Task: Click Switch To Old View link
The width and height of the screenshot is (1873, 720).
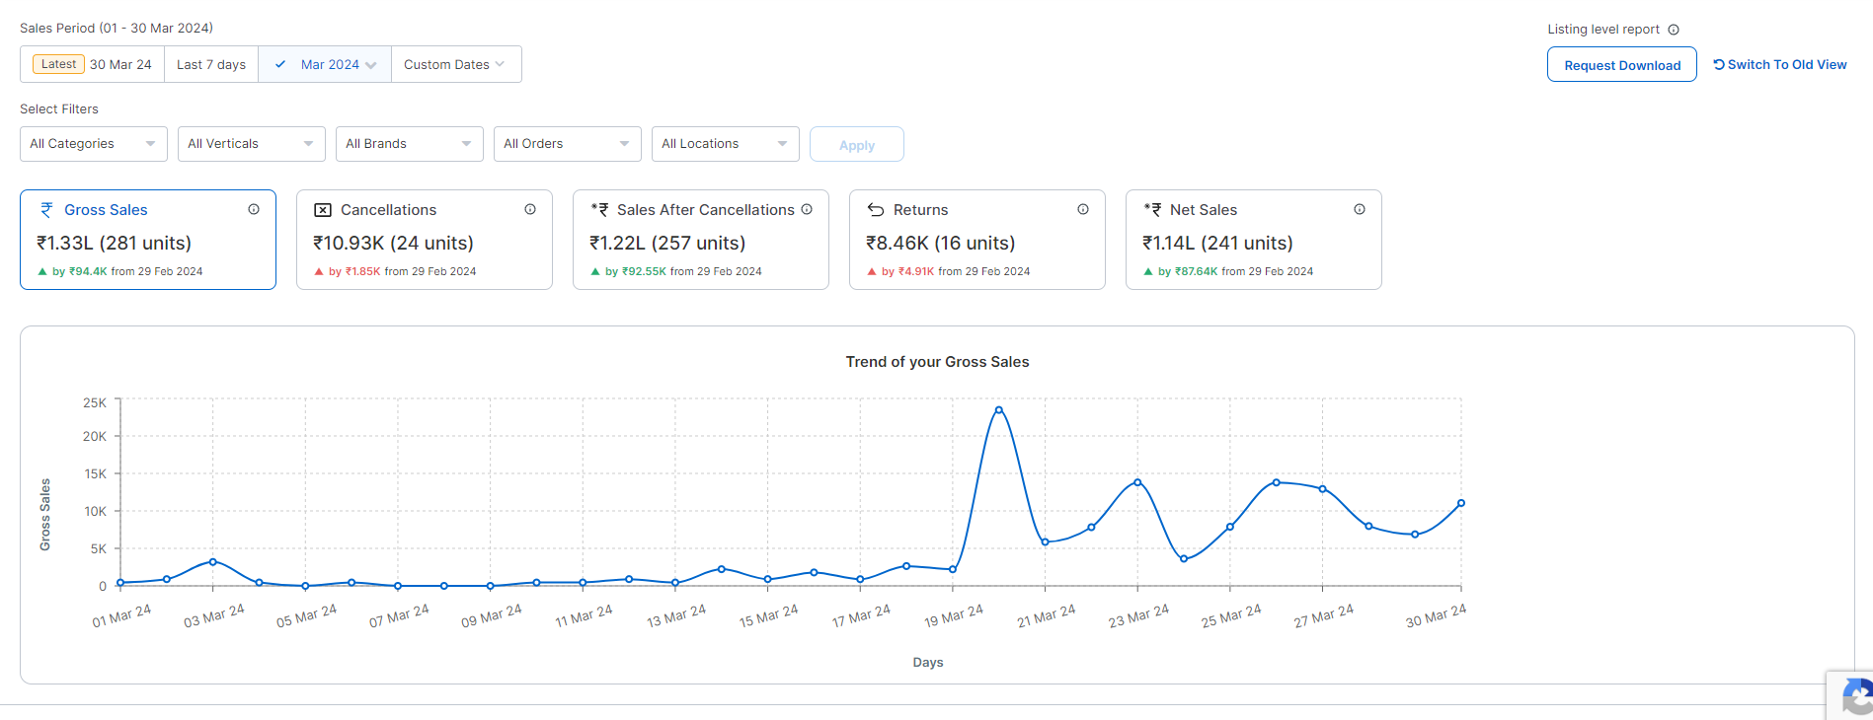Action: 1780,65
